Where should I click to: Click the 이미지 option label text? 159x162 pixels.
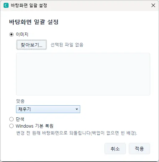22,34
